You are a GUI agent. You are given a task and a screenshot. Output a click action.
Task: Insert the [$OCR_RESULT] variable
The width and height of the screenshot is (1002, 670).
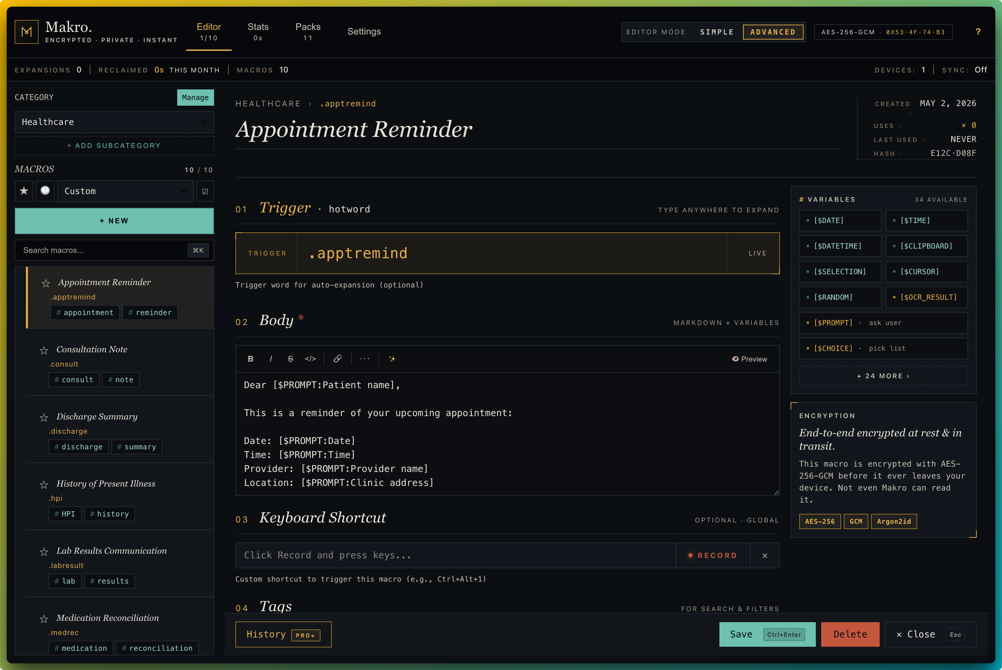tap(927, 297)
